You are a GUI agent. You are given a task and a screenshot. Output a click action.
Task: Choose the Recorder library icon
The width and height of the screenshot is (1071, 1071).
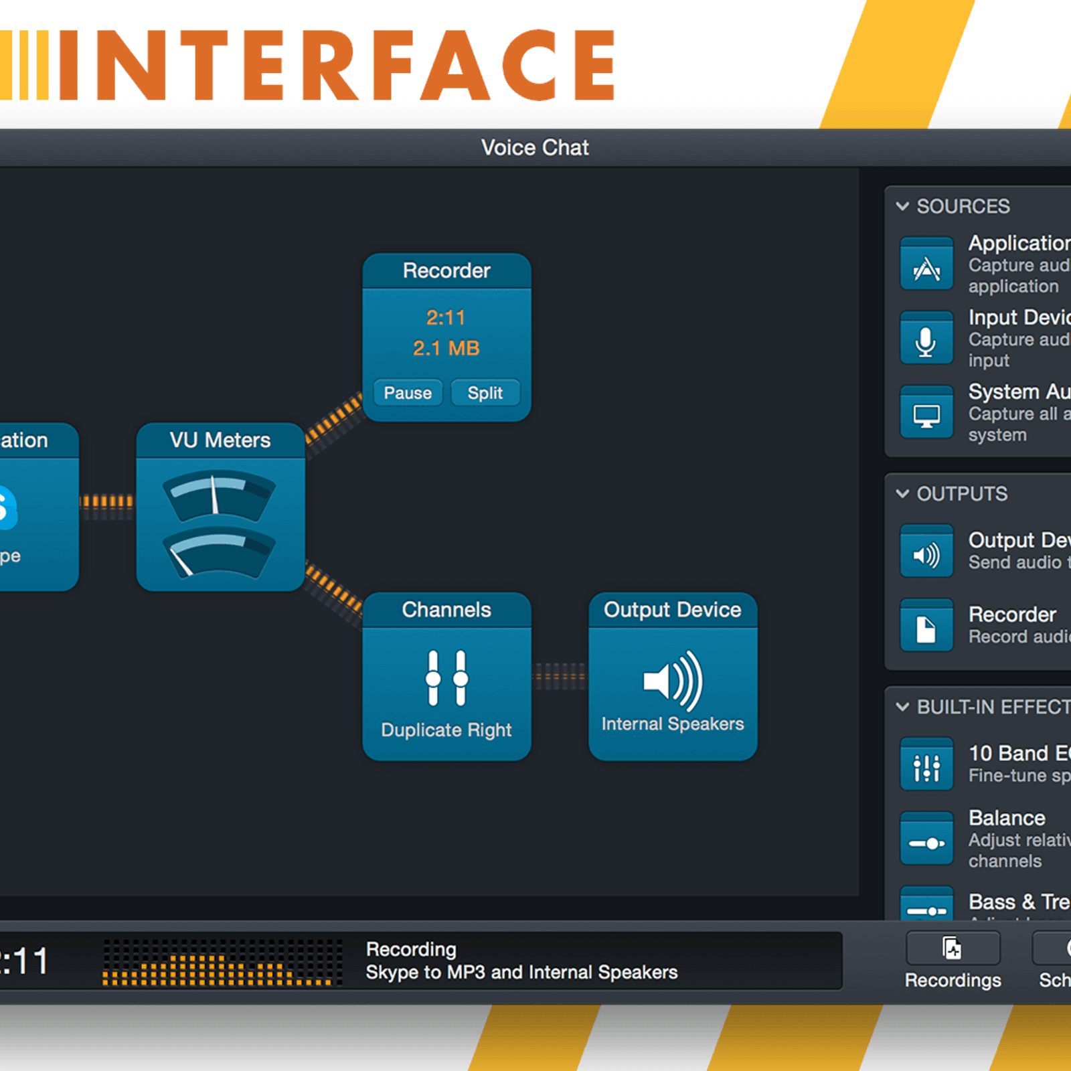[x=926, y=625]
